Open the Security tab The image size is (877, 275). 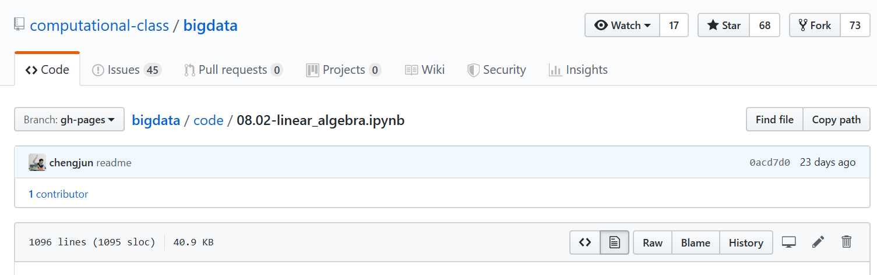[496, 70]
